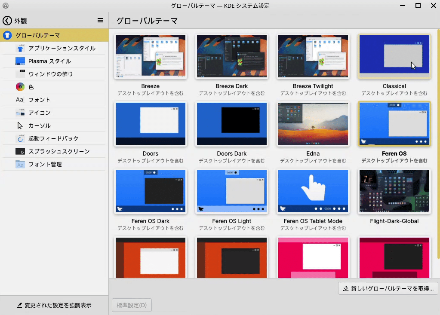Viewport: 440px width, 315px height.
Task: Click the 標準設定(D) button
Action: click(x=132, y=305)
